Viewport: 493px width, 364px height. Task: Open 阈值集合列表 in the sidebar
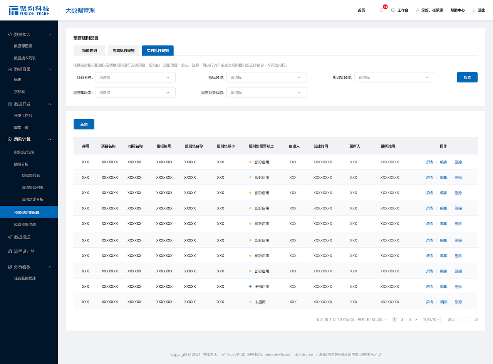point(33,188)
